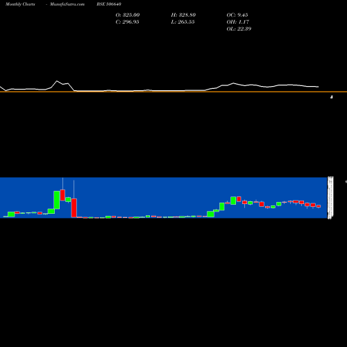Click the last red candlestick on the right

coord(319,206)
